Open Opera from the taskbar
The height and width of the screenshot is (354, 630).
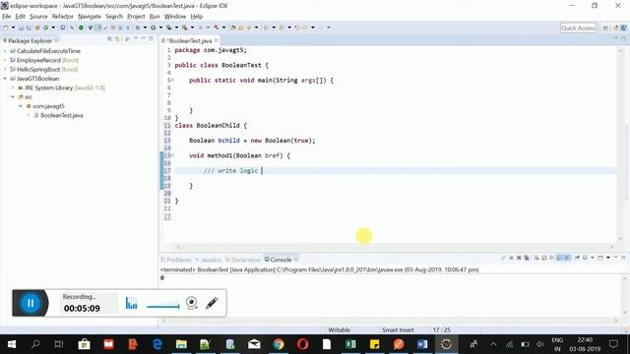click(302, 344)
